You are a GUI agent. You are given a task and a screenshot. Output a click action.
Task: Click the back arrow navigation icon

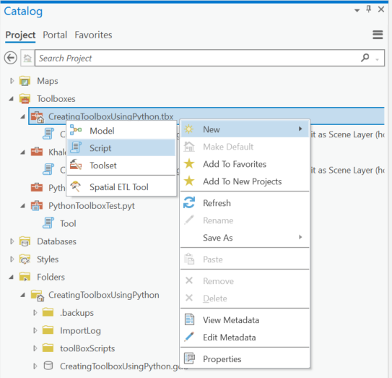click(x=11, y=58)
